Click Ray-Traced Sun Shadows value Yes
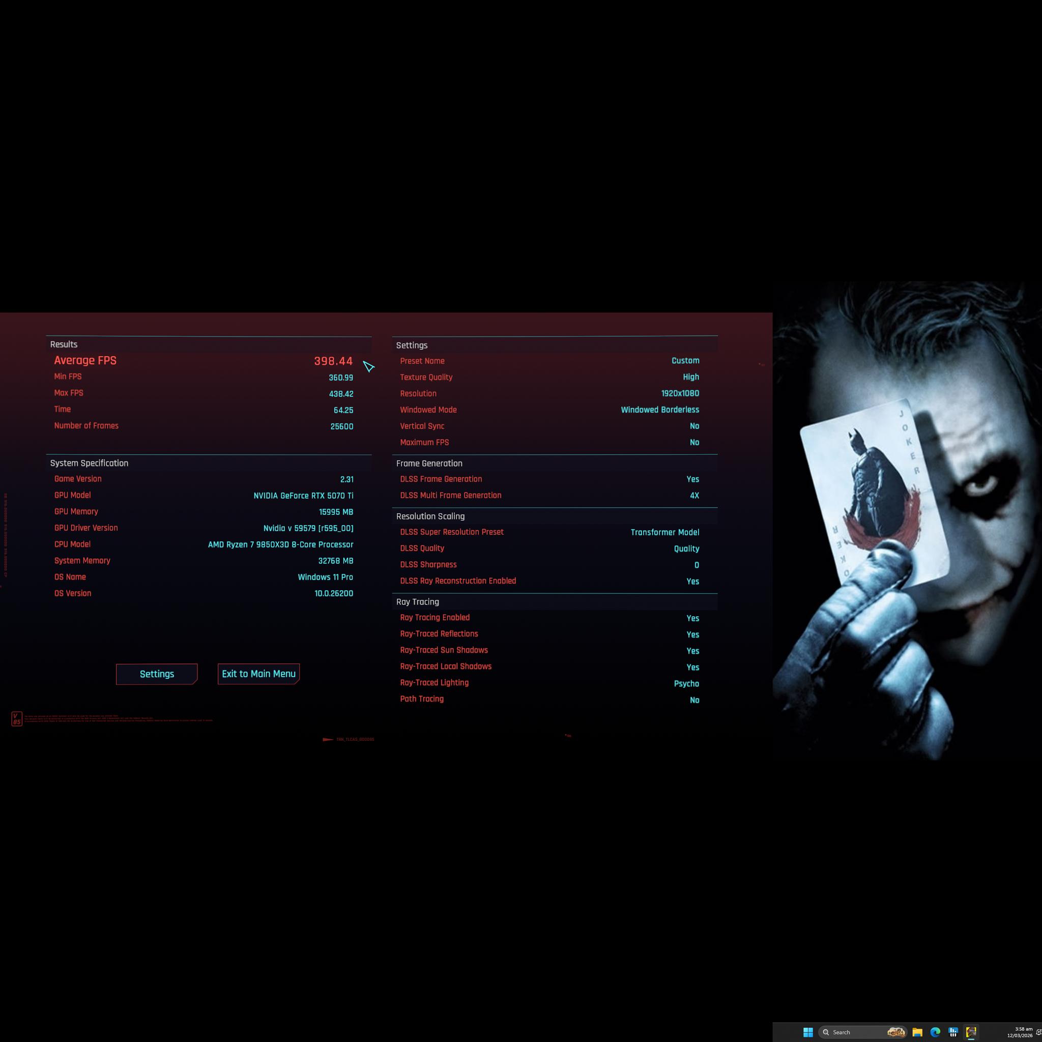 click(692, 651)
